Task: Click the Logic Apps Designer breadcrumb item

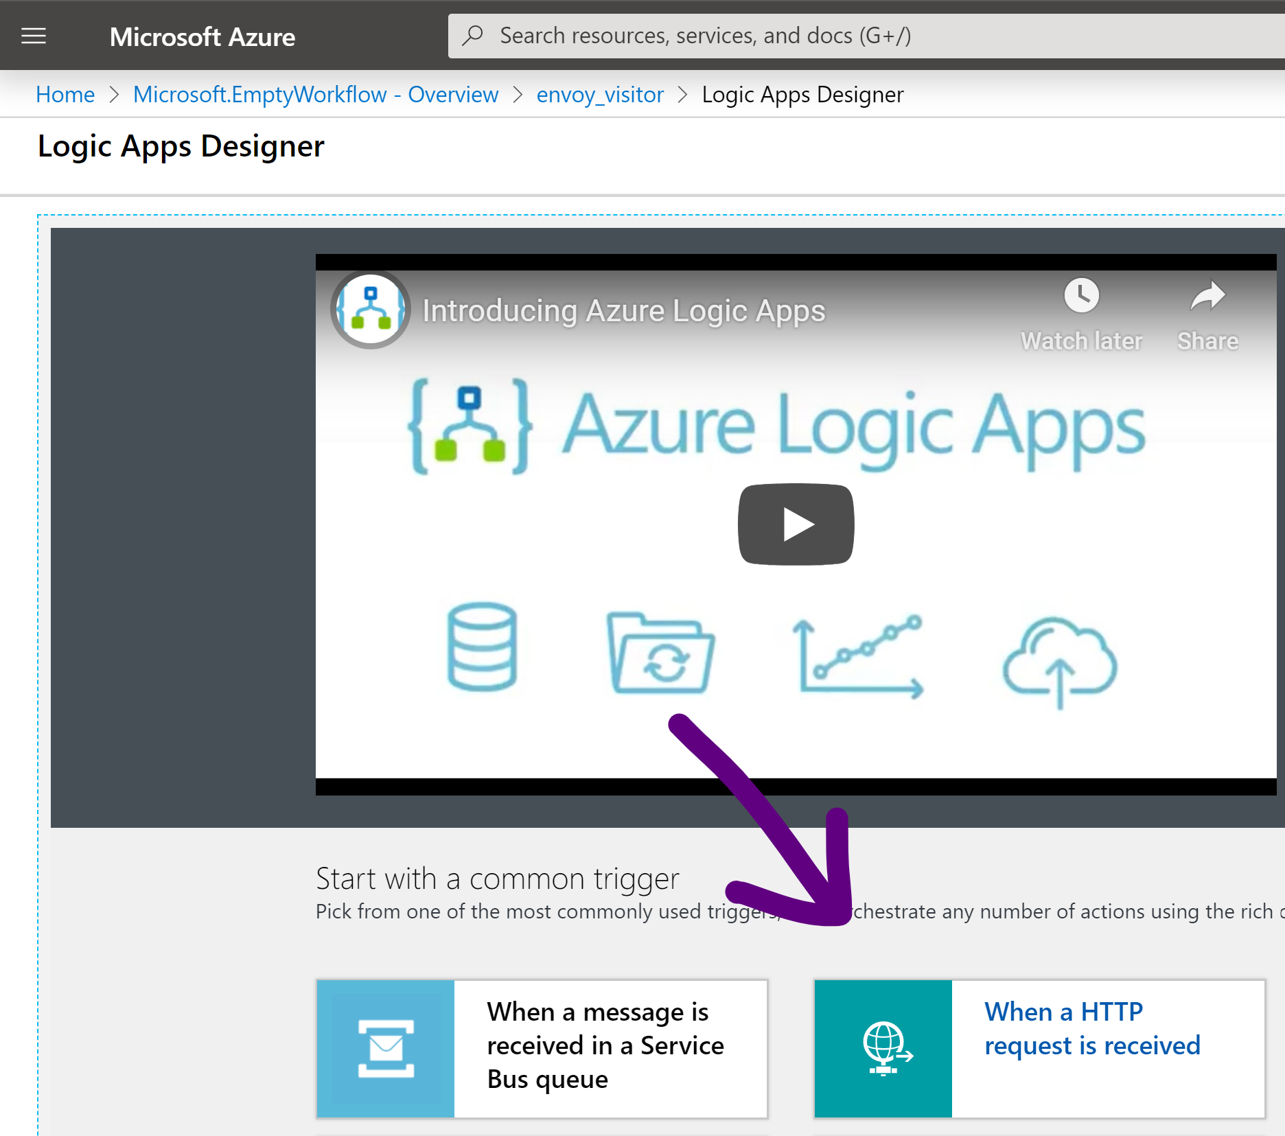Action: tap(802, 95)
